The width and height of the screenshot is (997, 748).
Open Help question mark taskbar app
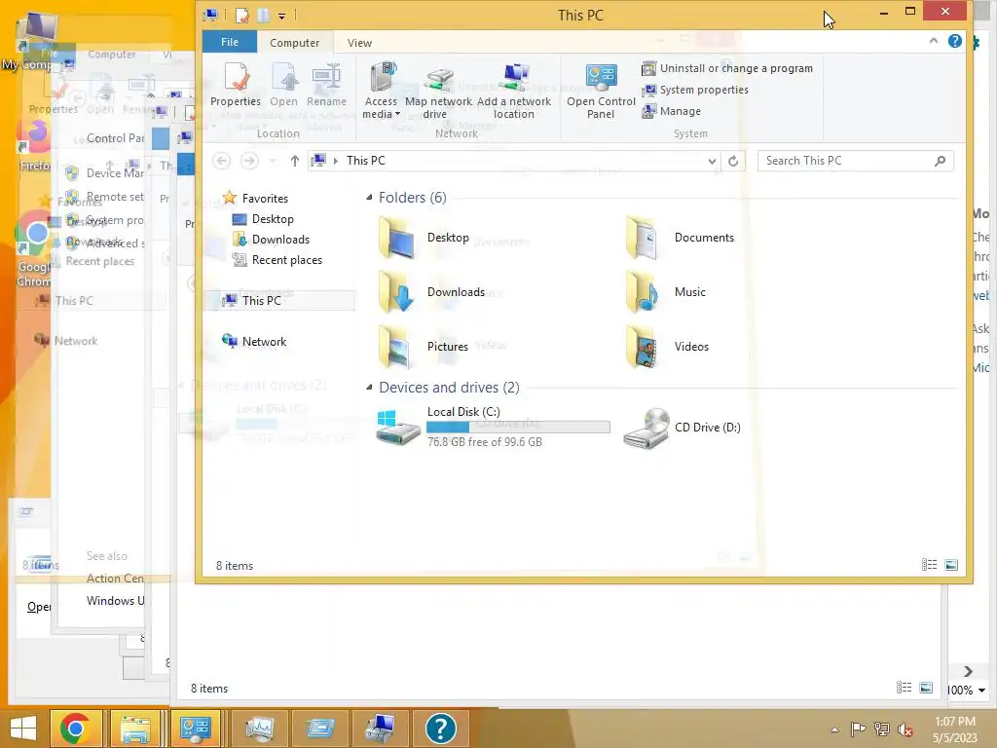pyautogui.click(x=441, y=729)
